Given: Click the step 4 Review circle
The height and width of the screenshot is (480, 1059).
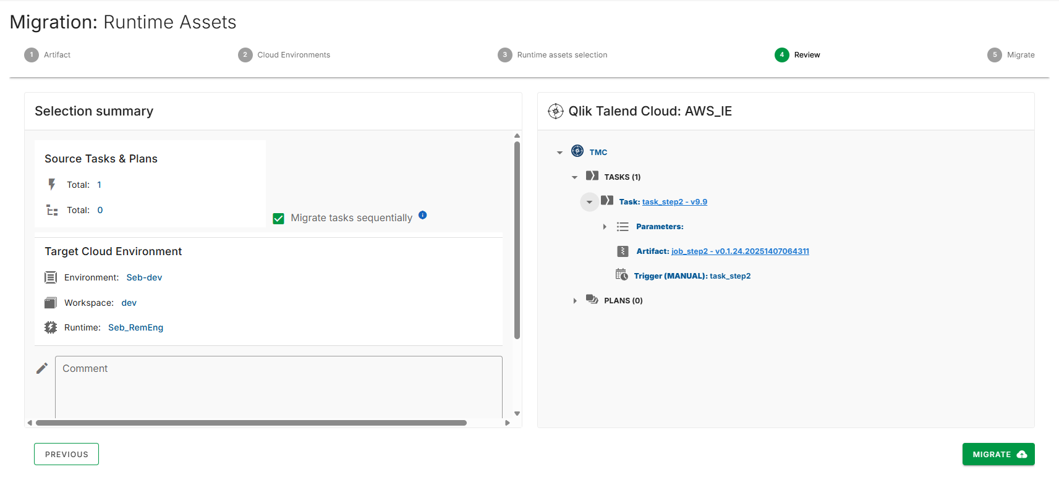Looking at the screenshot, I should tap(782, 55).
